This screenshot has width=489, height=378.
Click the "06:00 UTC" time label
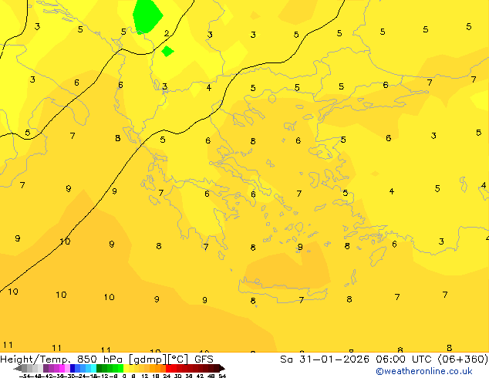[x=404, y=359]
